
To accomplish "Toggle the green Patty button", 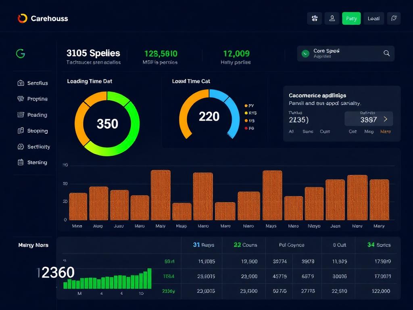I will [x=351, y=19].
